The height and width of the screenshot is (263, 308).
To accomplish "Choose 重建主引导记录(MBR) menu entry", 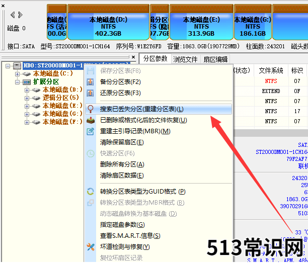I will pyautogui.click(x=159, y=131).
